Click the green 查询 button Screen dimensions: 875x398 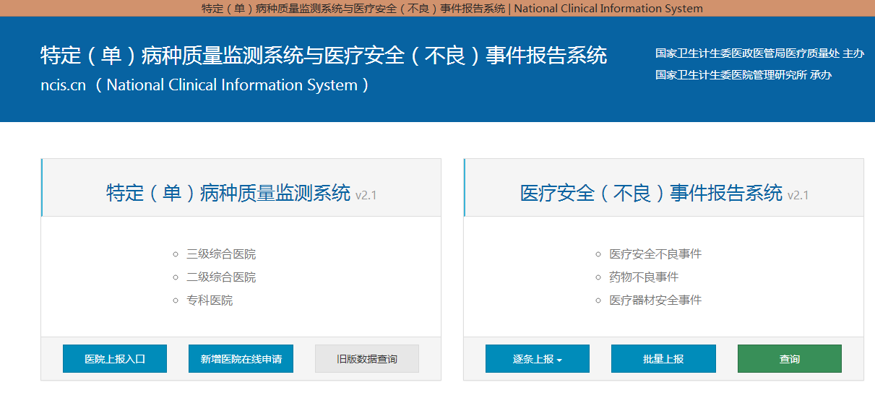tap(789, 359)
